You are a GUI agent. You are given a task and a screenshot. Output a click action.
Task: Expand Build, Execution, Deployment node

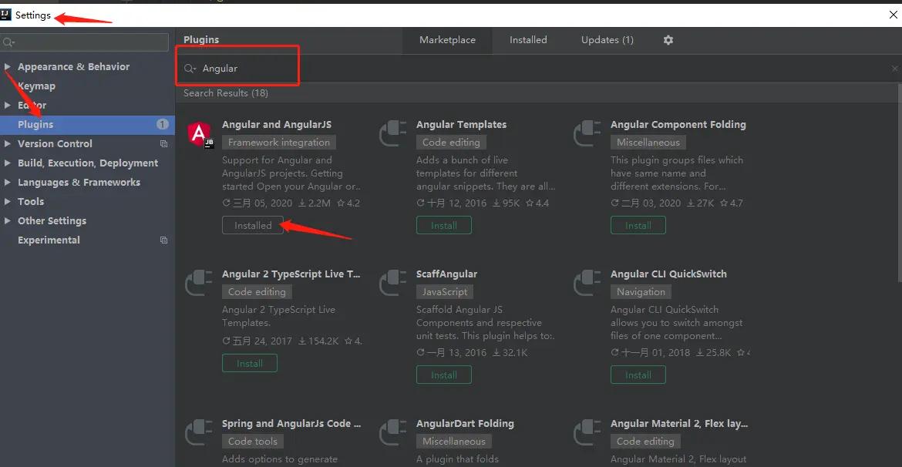coord(8,163)
